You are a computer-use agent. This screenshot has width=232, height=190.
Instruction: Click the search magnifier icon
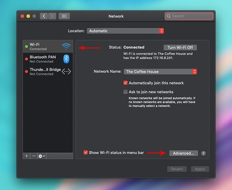[169, 16]
